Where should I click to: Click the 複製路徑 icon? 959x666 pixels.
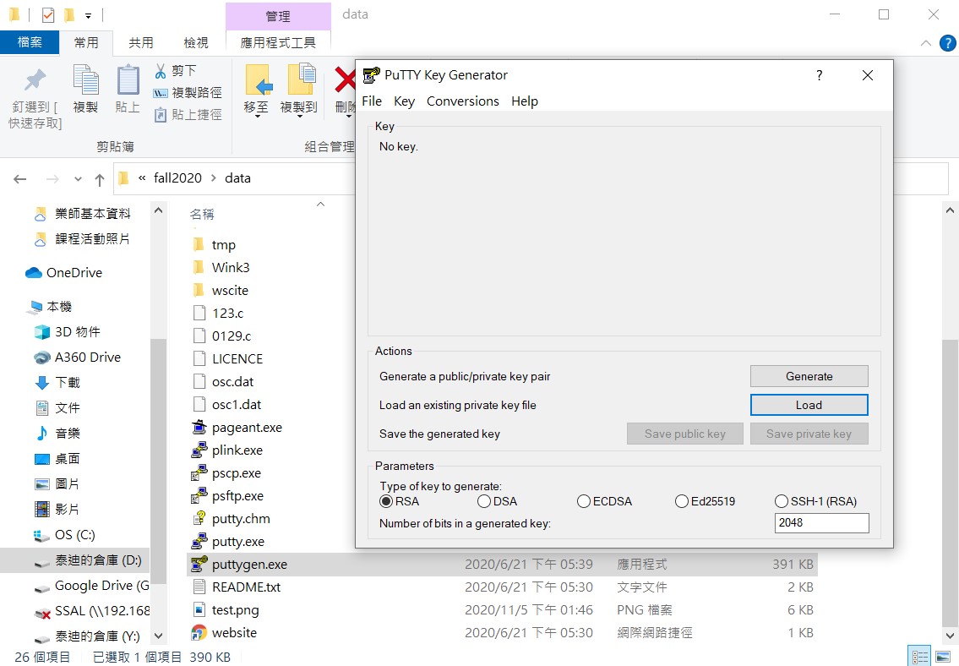pos(161,93)
